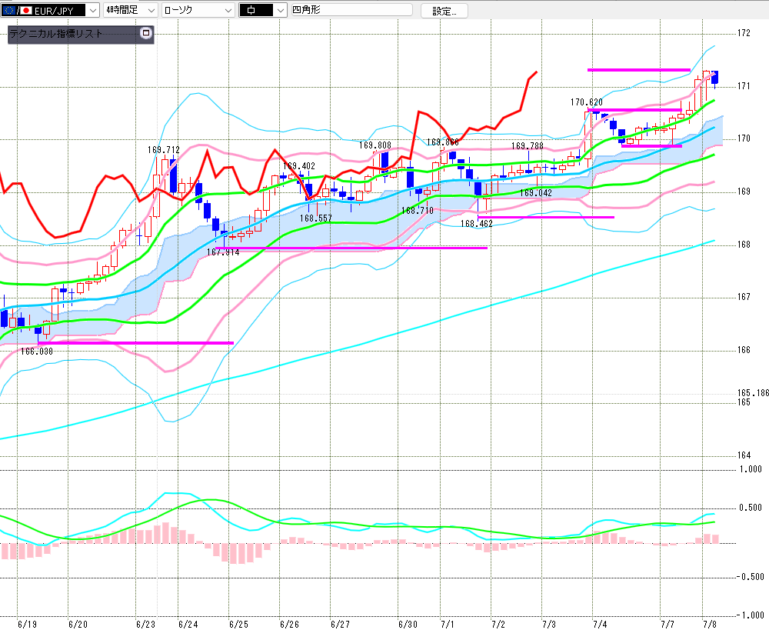Click the 四角形 shape field
Screen dimensions: 769x630
point(351,10)
